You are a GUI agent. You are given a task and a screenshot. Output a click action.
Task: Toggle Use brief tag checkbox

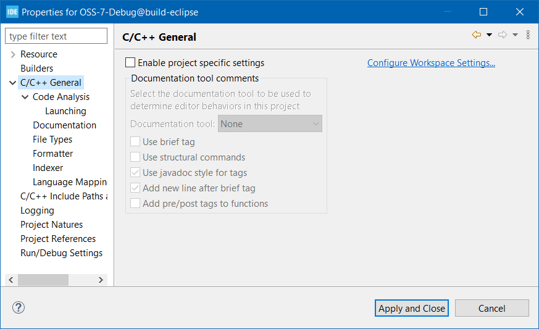tap(135, 141)
